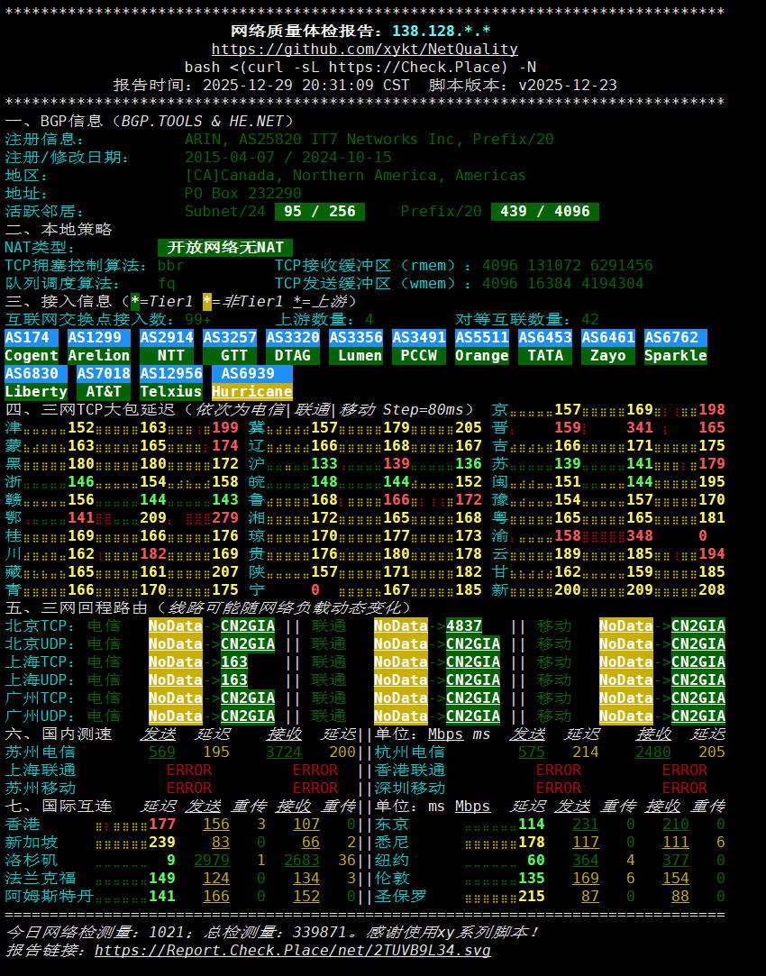
Task: Click the 苏州电信 receive speed 3724
Action: [x=284, y=753]
